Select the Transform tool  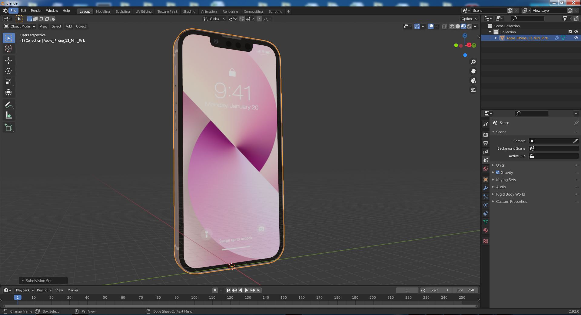point(8,92)
